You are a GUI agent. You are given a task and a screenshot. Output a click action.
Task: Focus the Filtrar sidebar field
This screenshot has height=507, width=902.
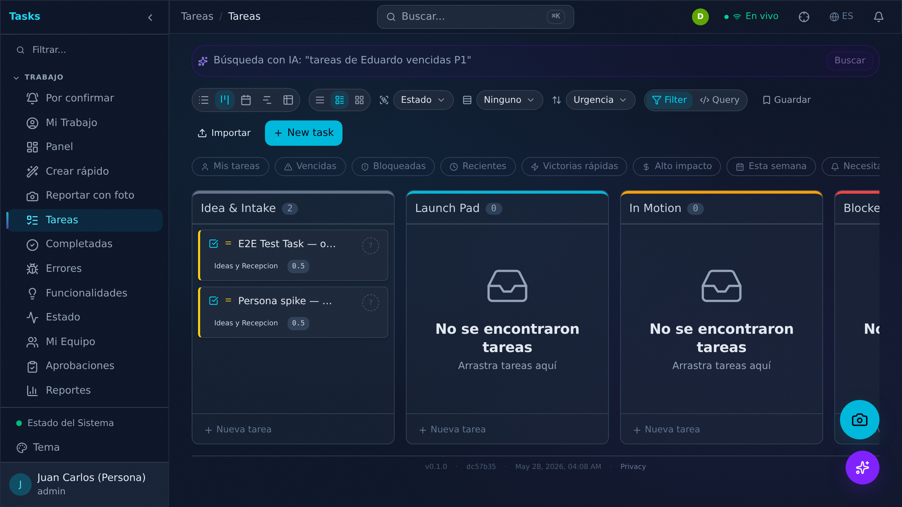(85, 50)
